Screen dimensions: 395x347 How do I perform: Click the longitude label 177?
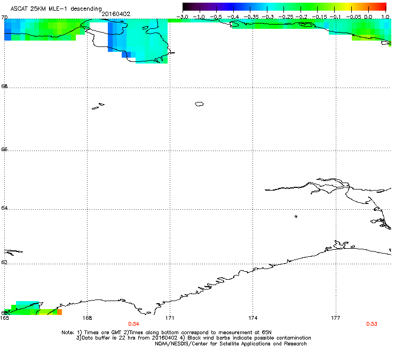coord(336,318)
